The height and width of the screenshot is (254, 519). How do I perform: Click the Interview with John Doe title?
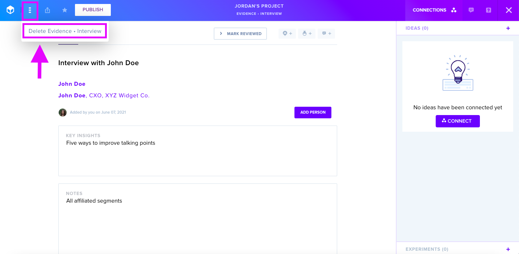(99, 63)
